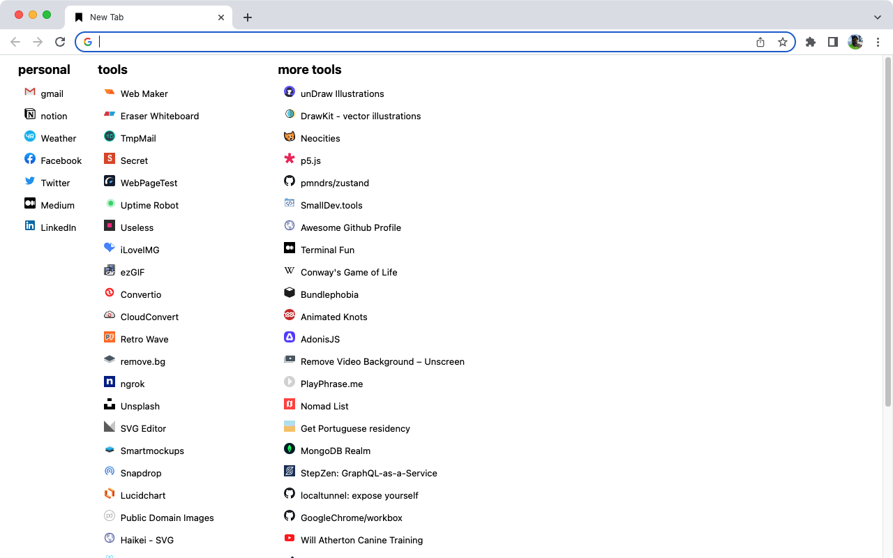
Task: Click the GitHub icon beside pmndrs/zustand
Action: [290, 181]
